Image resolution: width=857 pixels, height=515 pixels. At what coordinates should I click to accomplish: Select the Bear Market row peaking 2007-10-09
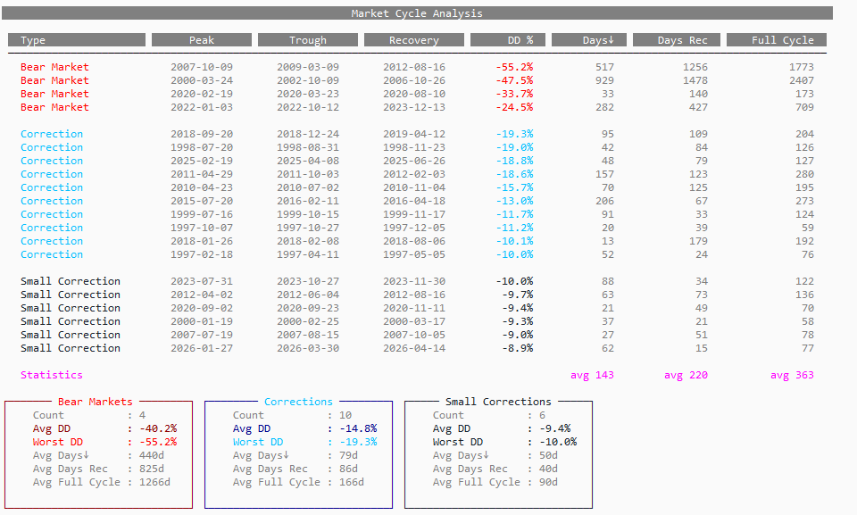(417, 67)
